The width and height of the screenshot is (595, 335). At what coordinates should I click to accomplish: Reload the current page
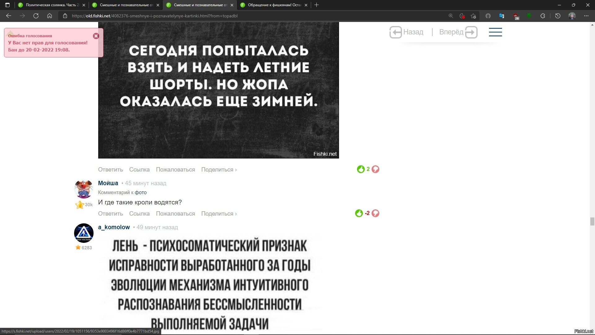(36, 16)
